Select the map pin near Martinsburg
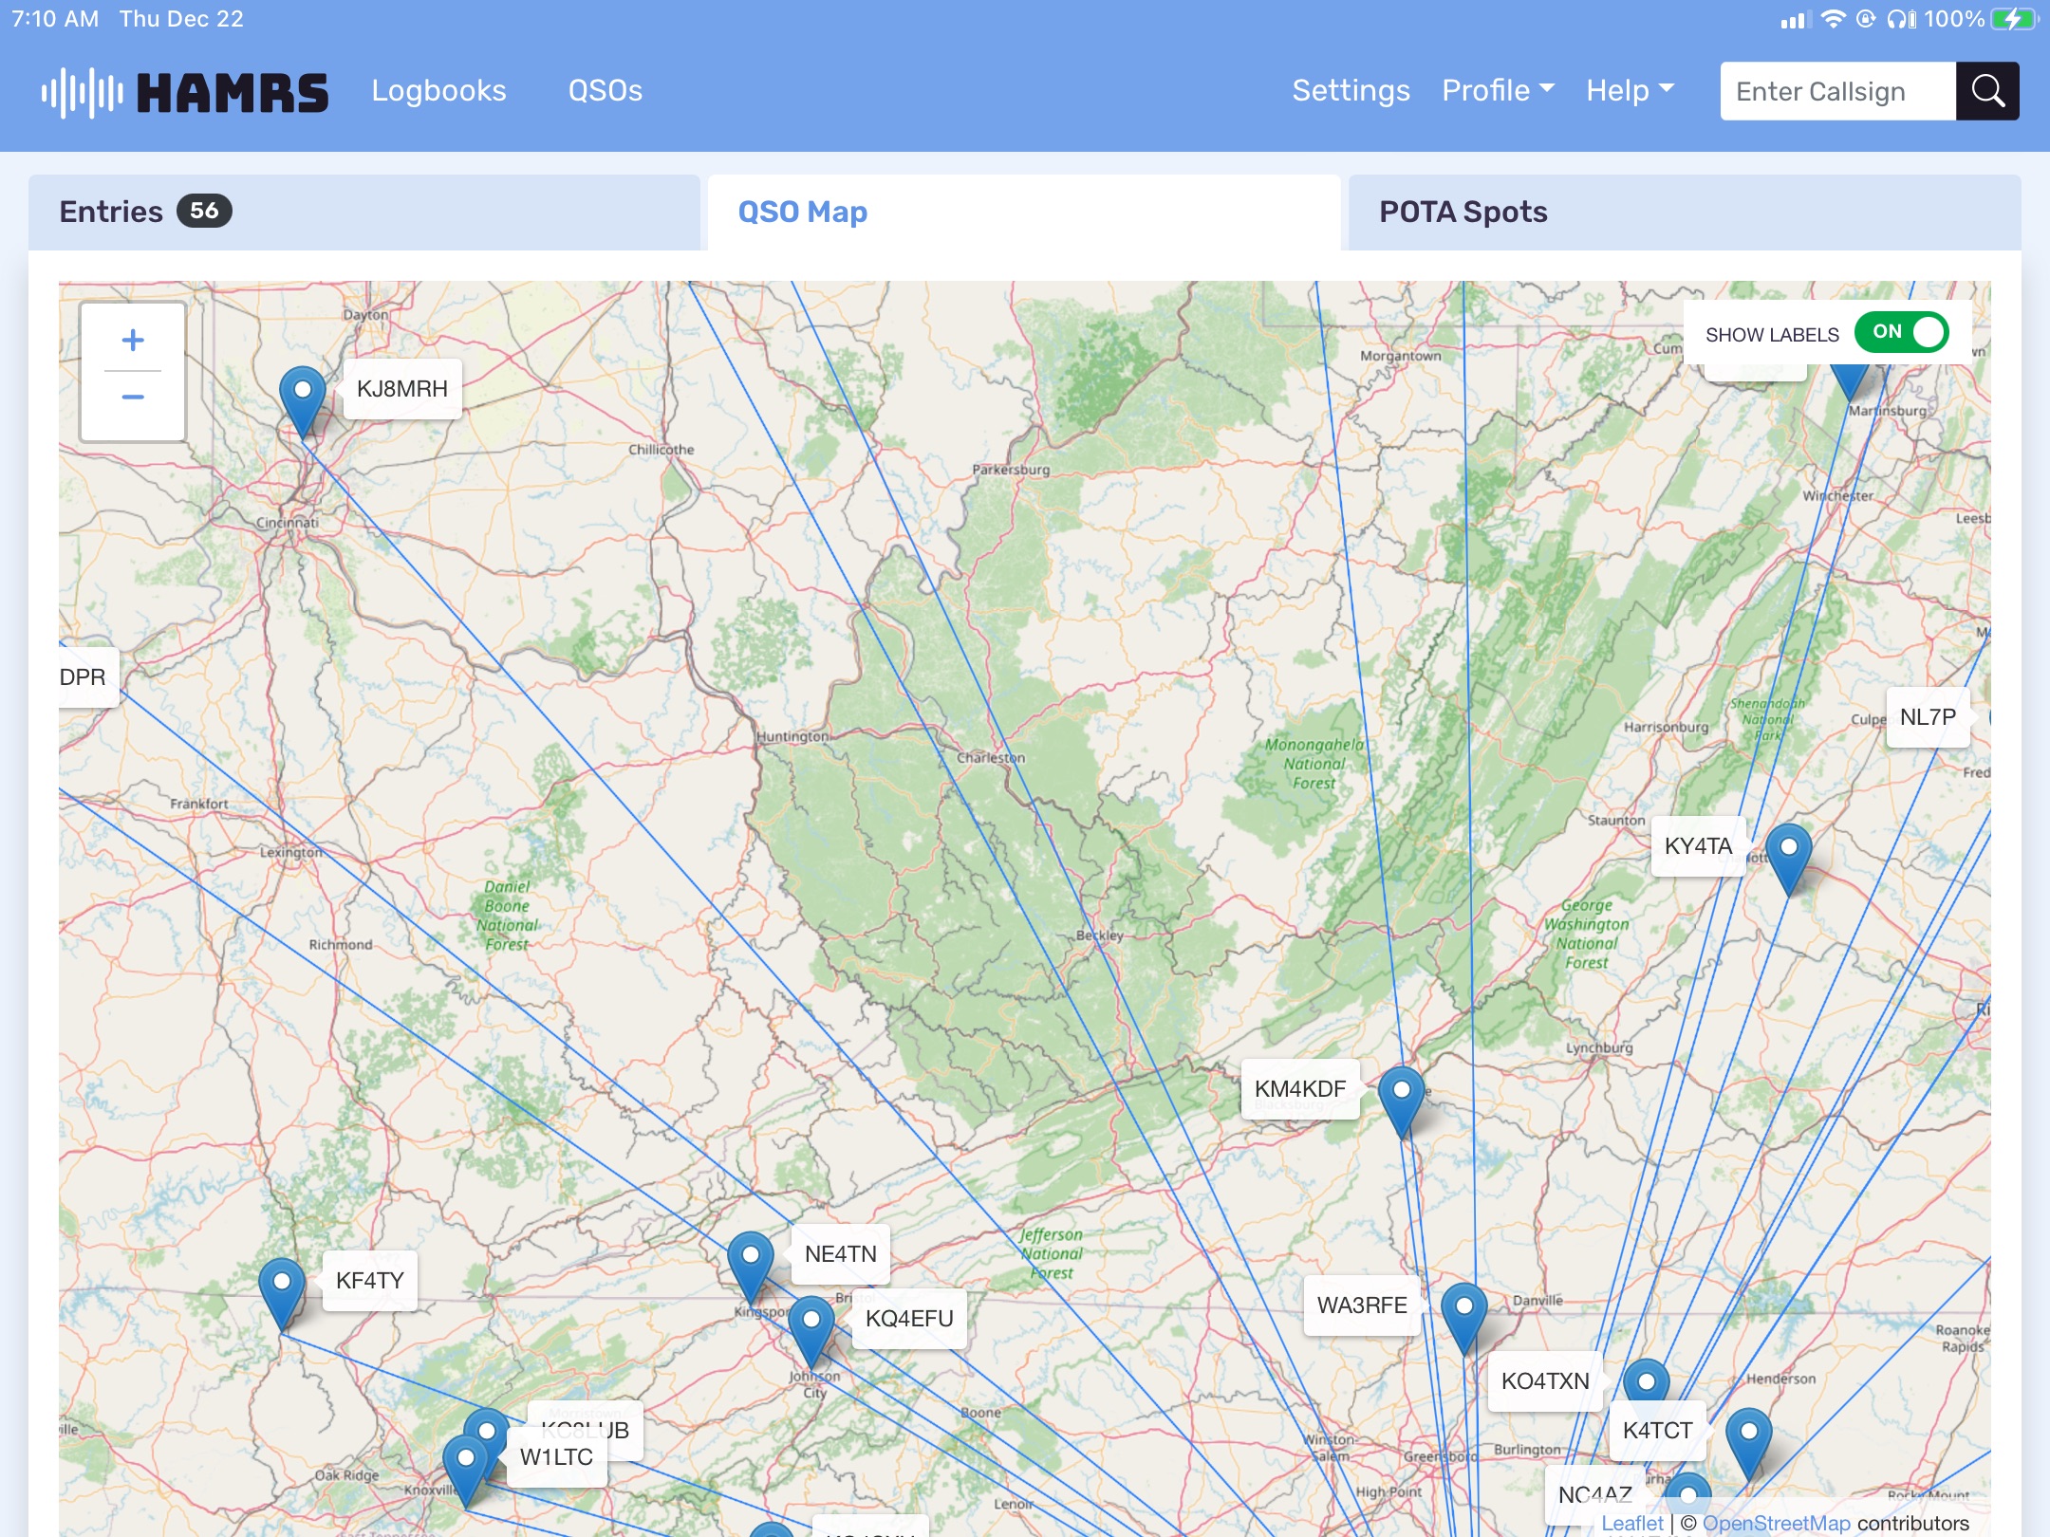 click(1849, 381)
